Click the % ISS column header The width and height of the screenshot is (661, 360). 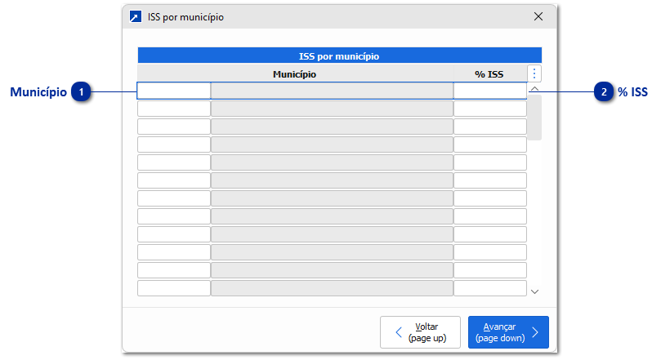pyautogui.click(x=489, y=74)
